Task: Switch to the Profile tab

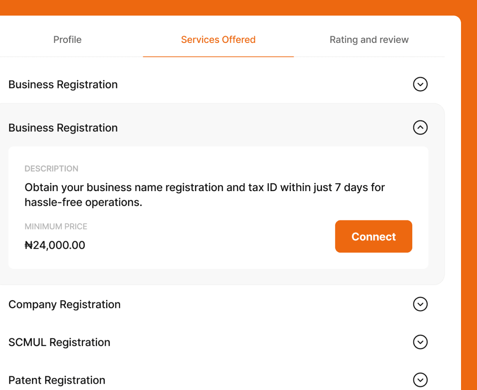Action: pyautogui.click(x=67, y=39)
